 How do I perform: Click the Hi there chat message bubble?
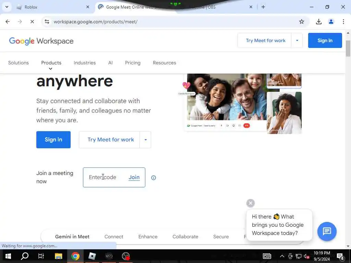point(279,225)
